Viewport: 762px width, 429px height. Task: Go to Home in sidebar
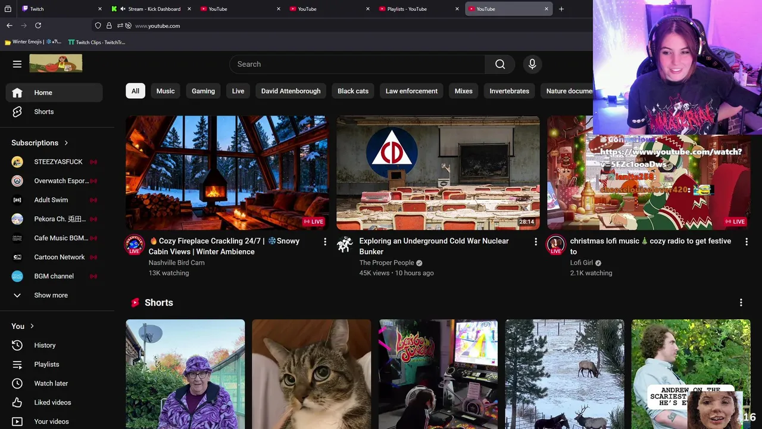tap(54, 93)
